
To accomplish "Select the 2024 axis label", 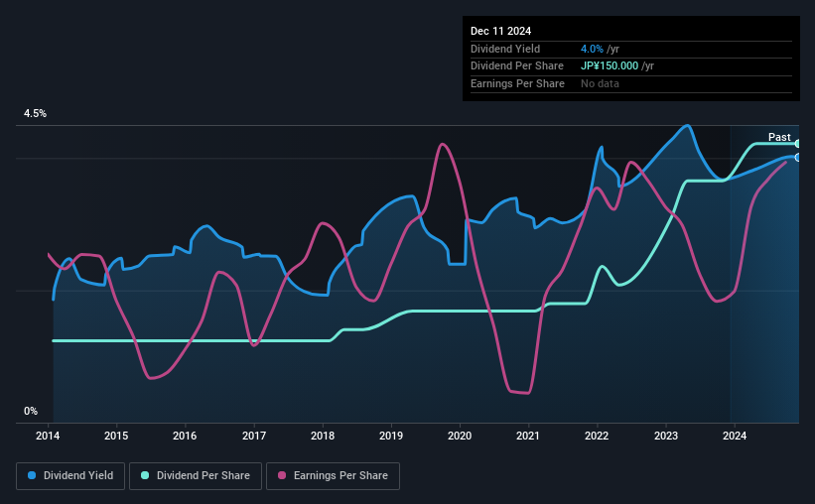I will click(x=735, y=436).
